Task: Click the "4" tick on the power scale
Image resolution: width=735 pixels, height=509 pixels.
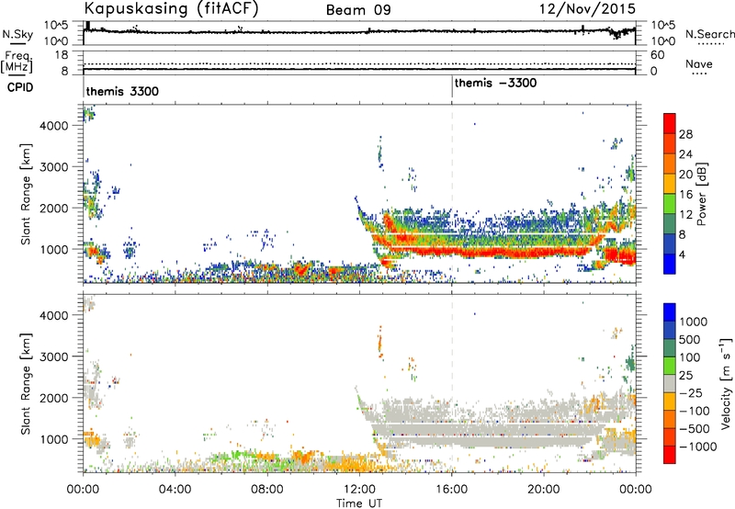Action: (682, 254)
